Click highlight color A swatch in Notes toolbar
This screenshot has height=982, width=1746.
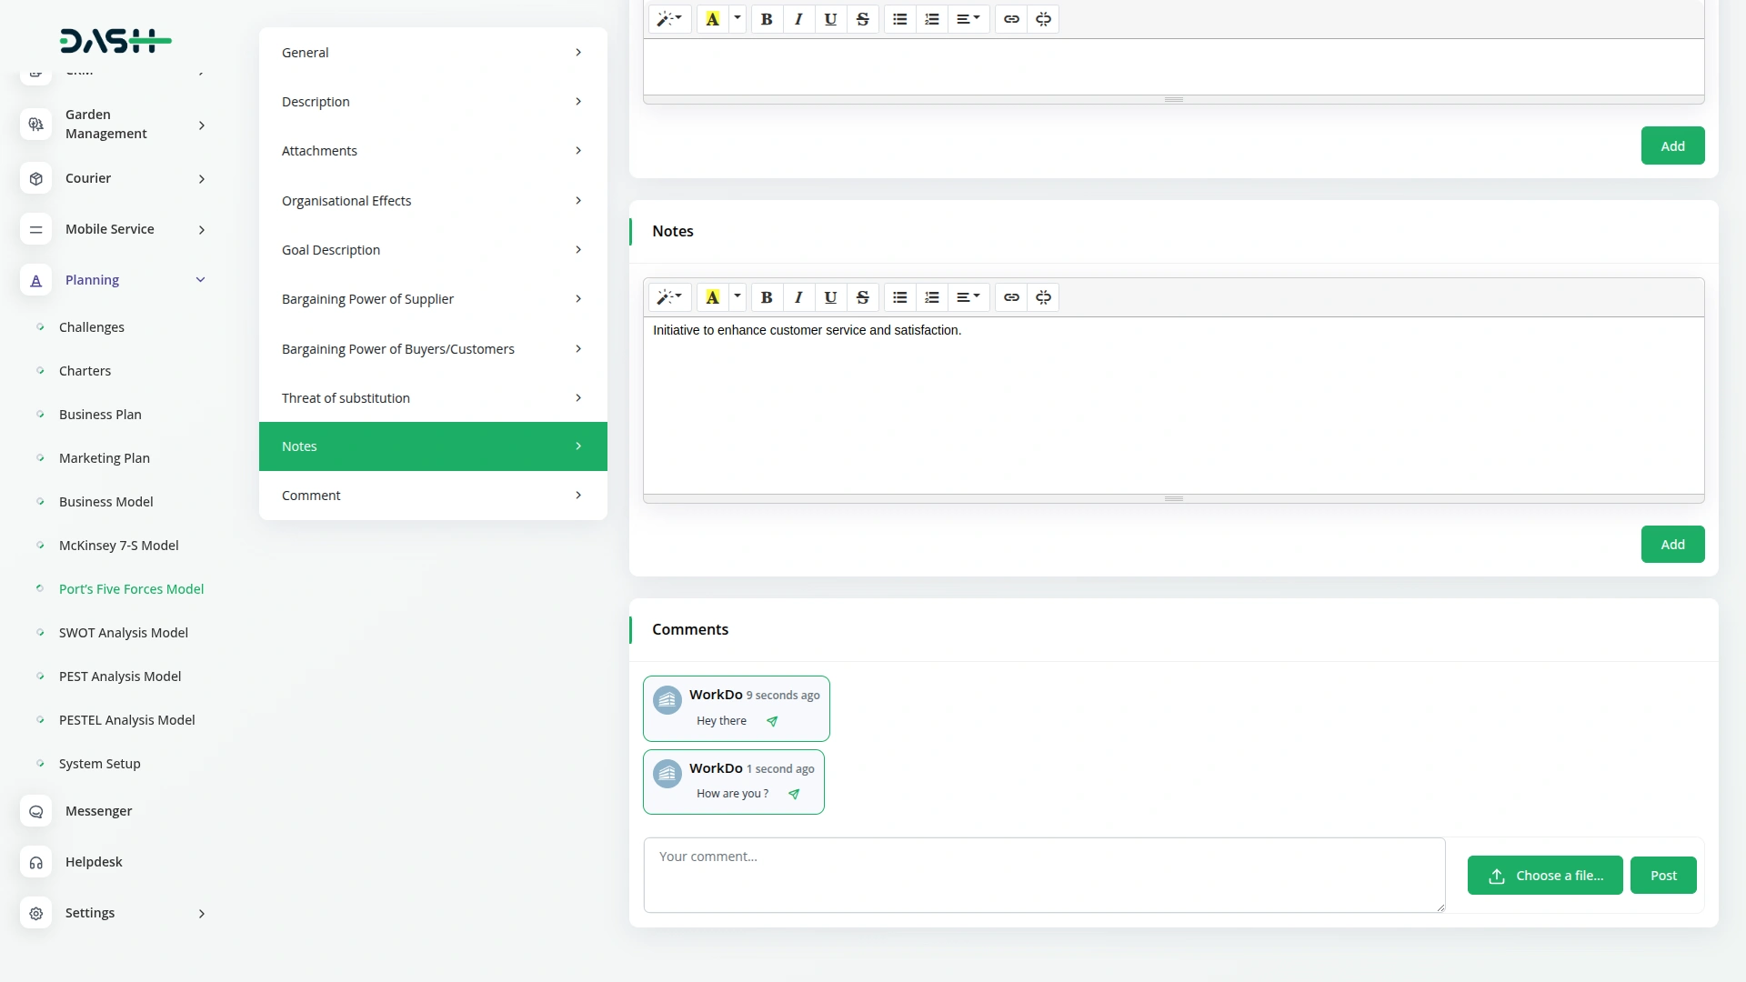[713, 297]
